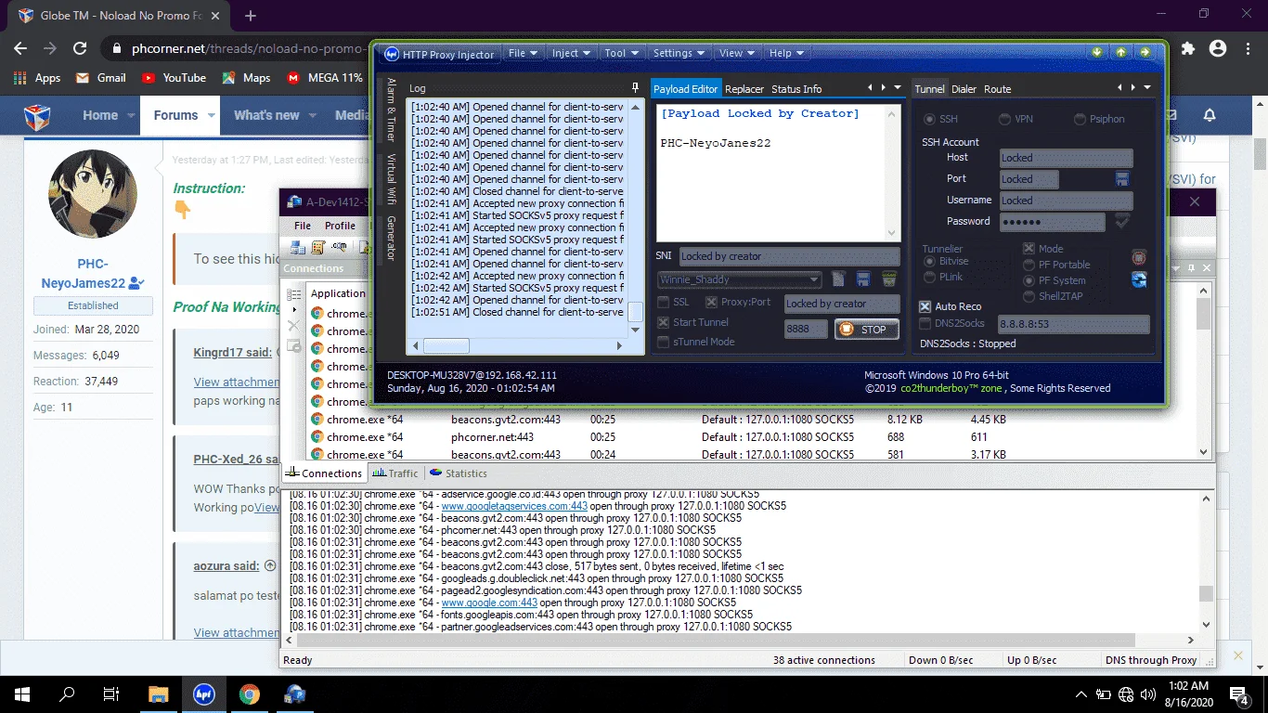1268x713 pixels.
Task: Open the Statistics tab in Proxifier
Action: tap(458, 473)
